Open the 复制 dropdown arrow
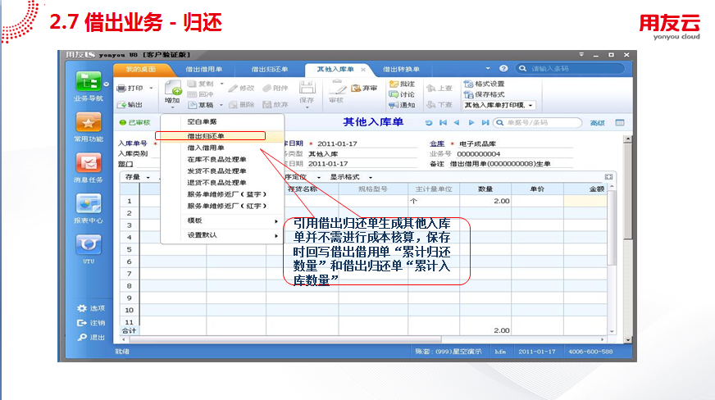715x400 pixels. tap(221, 84)
